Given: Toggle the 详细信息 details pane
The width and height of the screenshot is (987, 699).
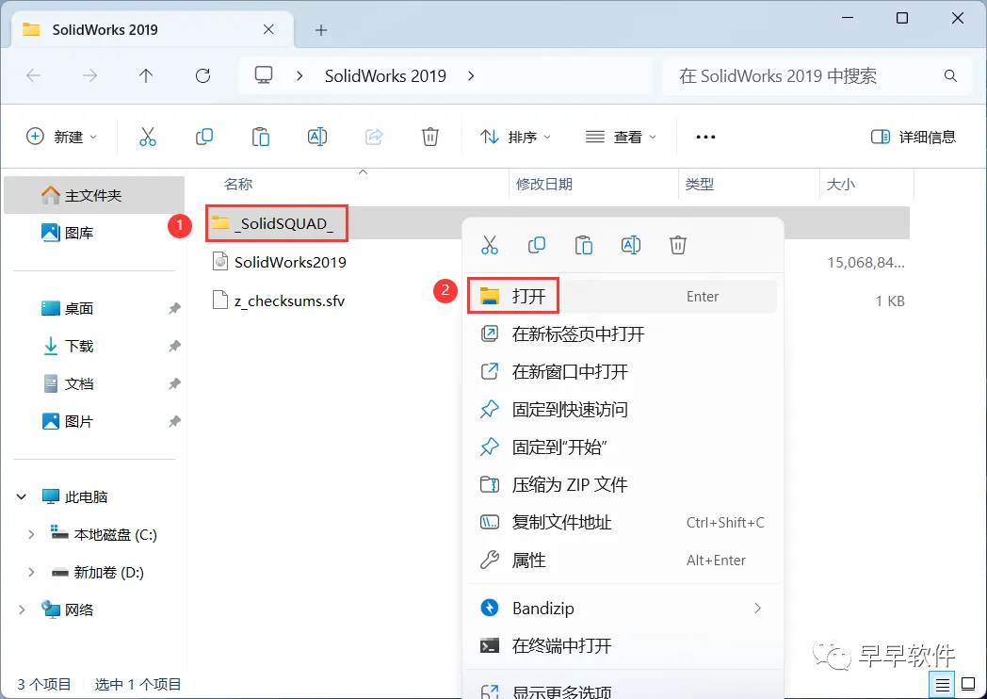Looking at the screenshot, I should (x=914, y=137).
